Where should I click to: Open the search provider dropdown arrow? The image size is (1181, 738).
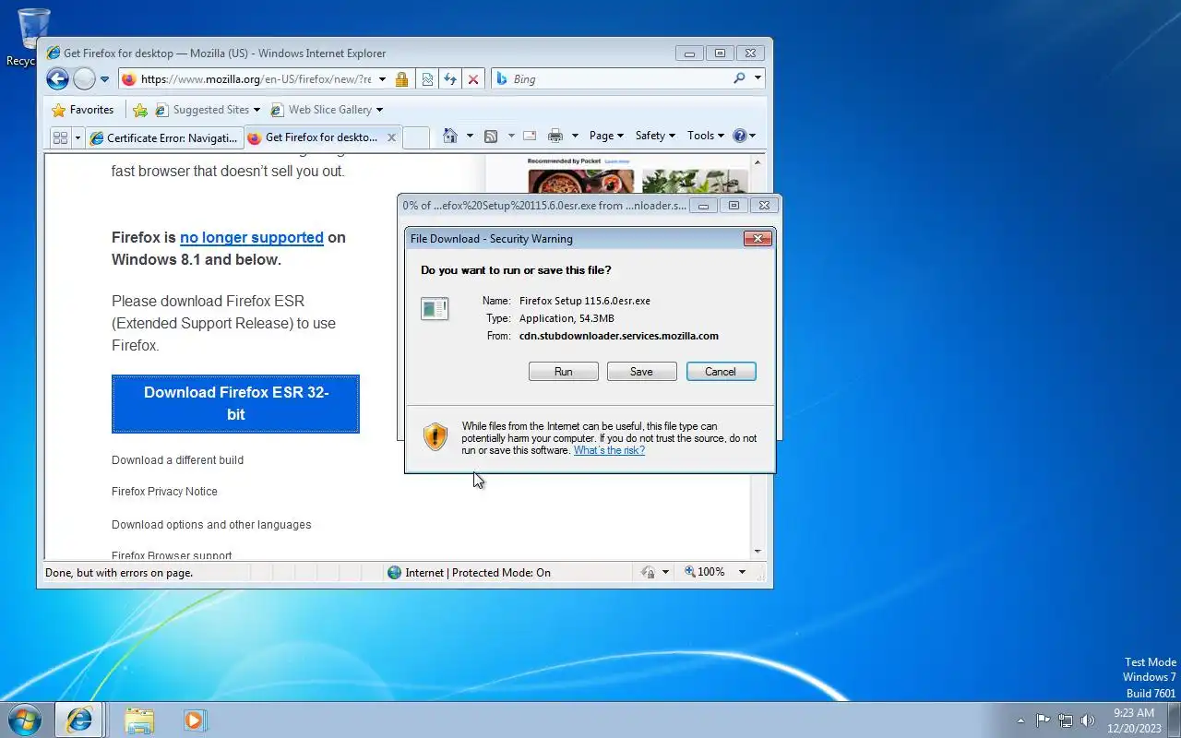coord(758,78)
